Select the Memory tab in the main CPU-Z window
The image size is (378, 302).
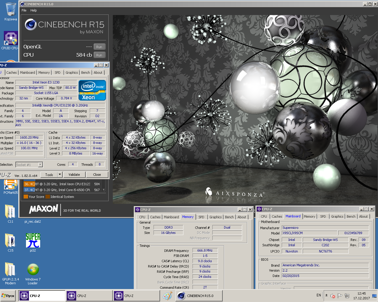[x=44, y=73]
